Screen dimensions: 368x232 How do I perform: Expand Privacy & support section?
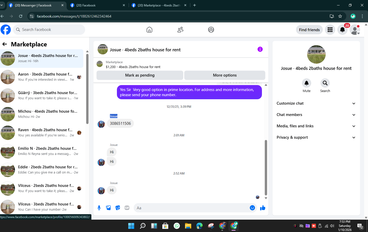coord(316,137)
